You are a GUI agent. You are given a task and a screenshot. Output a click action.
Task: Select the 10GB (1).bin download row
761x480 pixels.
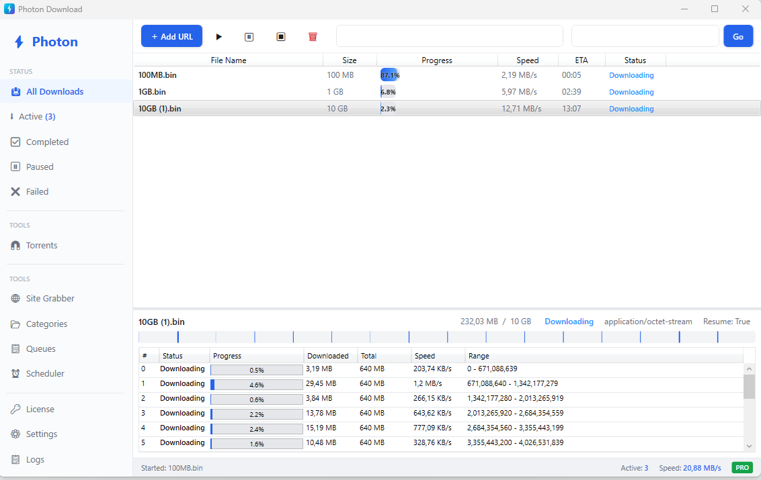tap(447, 109)
